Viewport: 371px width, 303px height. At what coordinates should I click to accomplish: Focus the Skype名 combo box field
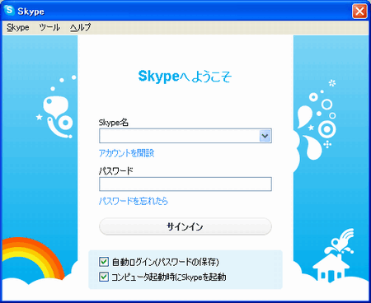pos(179,136)
